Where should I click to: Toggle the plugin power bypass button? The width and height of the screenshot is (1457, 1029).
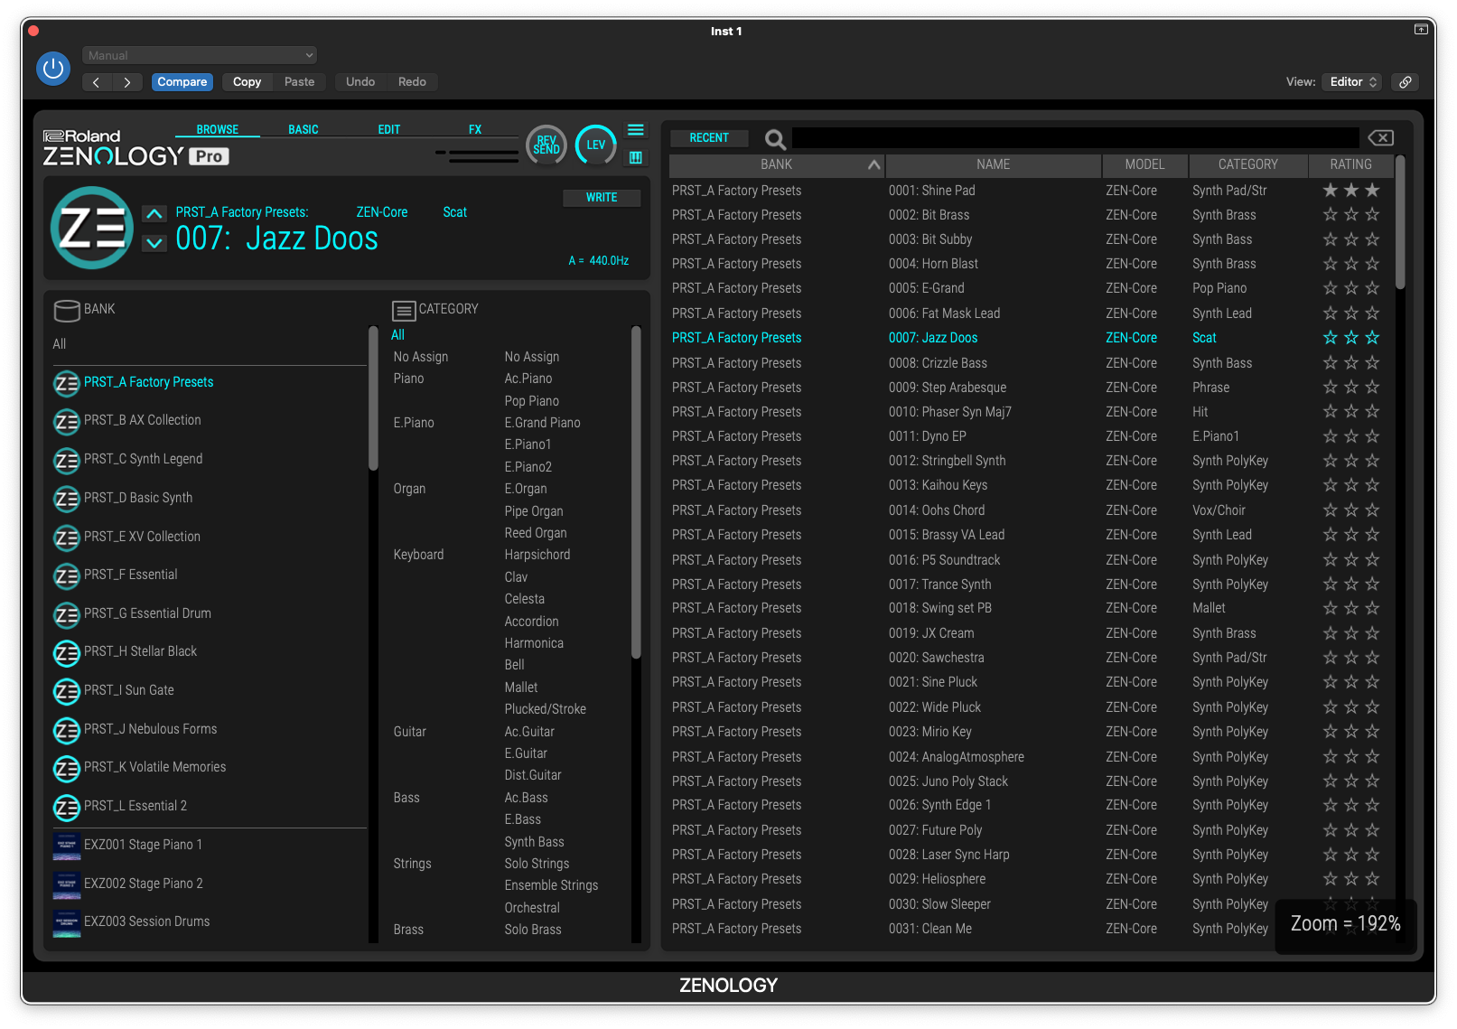[53, 68]
